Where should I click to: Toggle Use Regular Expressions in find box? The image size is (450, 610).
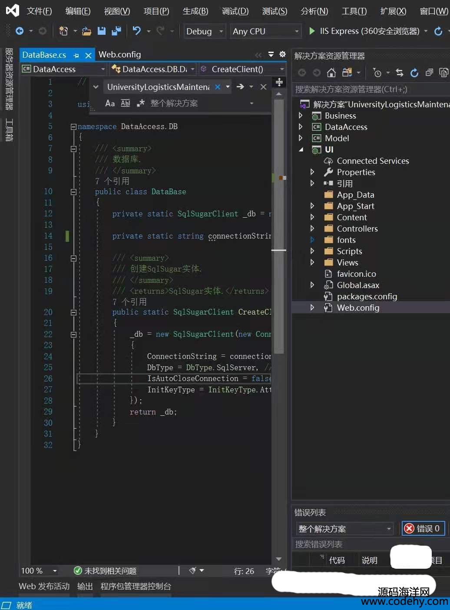pyautogui.click(x=140, y=103)
